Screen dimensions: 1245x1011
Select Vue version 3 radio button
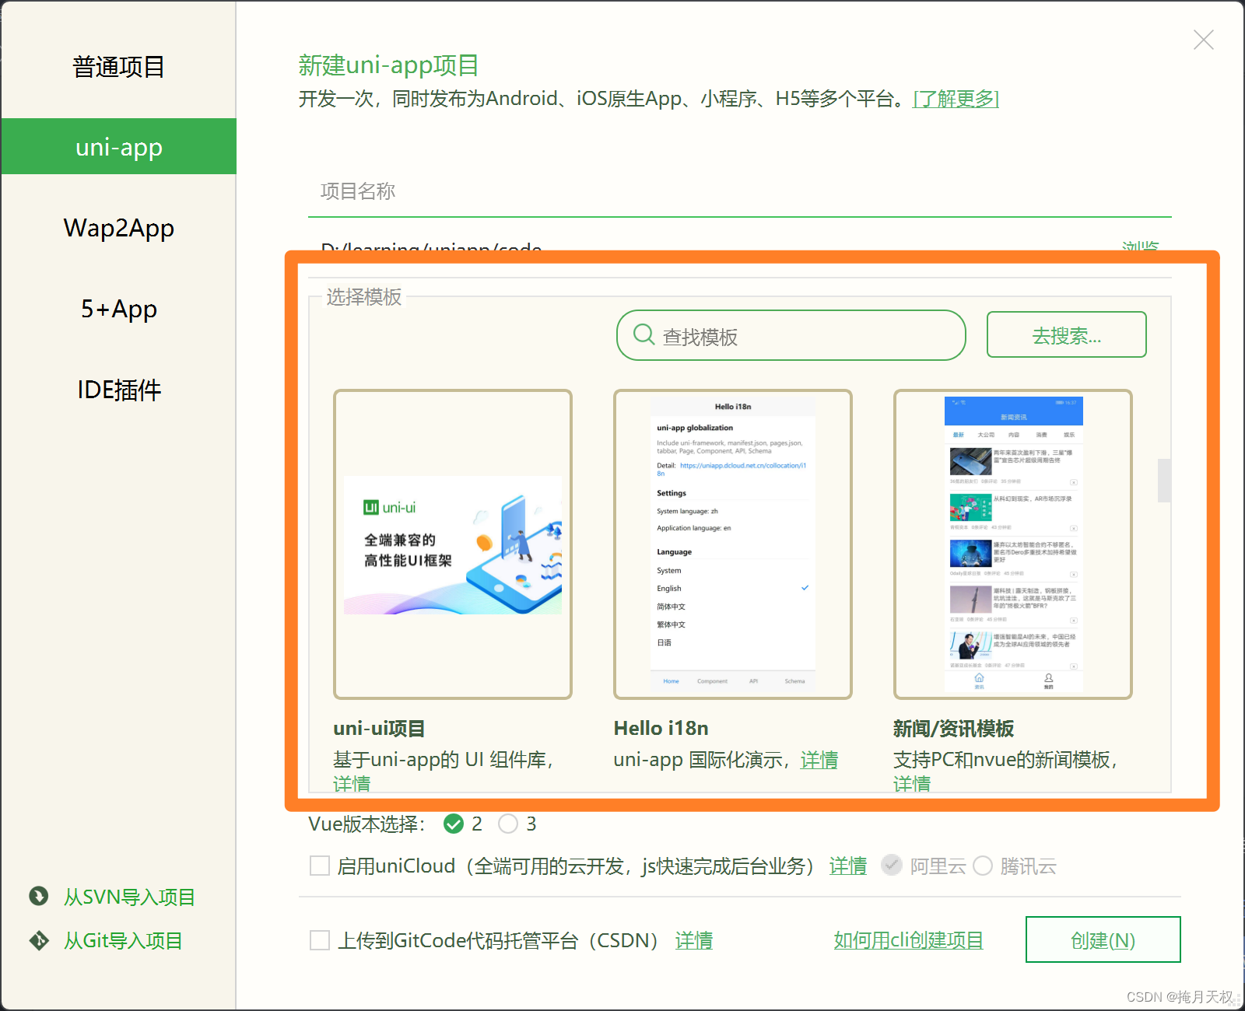(508, 824)
